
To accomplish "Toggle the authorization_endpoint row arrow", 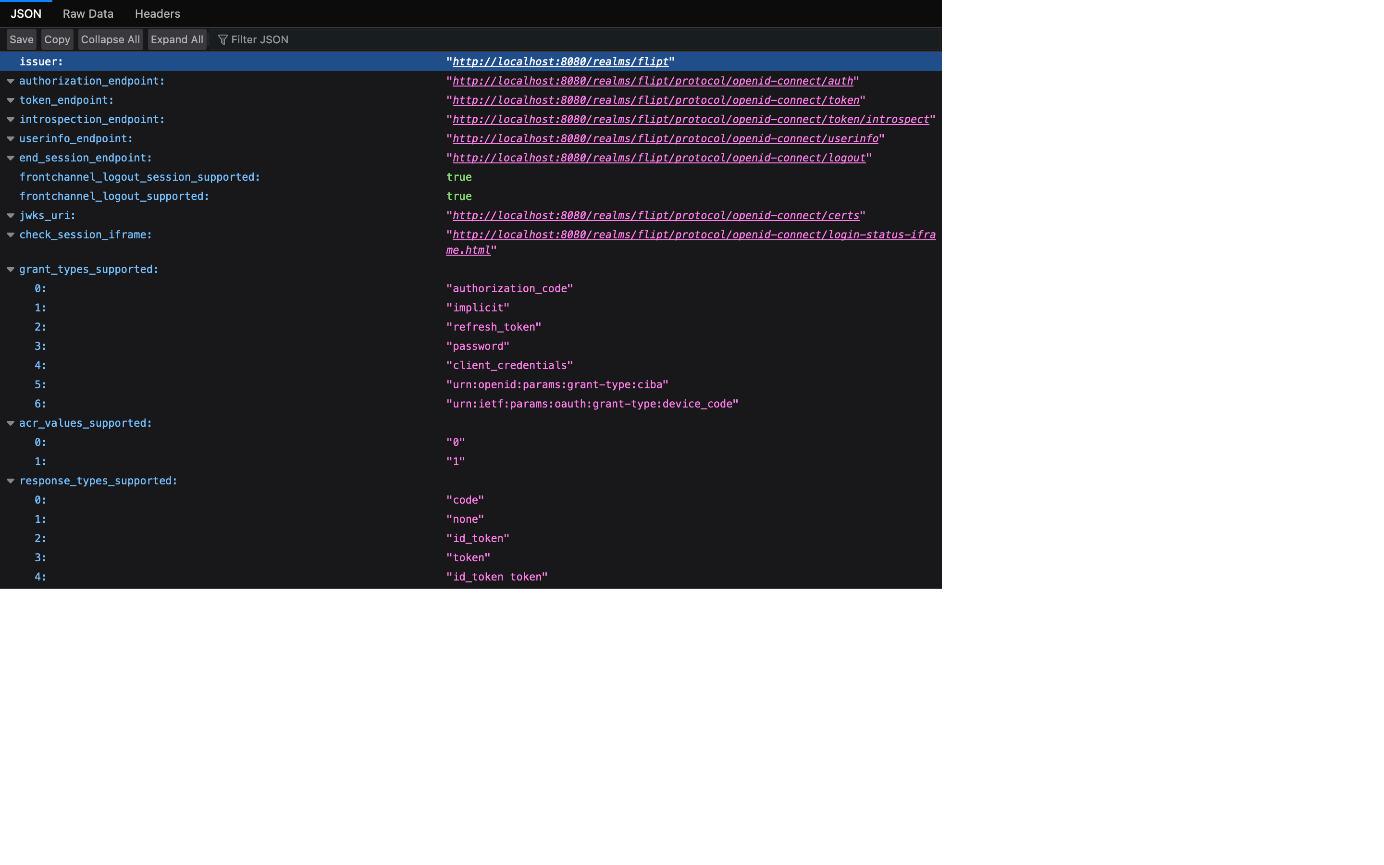I will pos(10,81).
